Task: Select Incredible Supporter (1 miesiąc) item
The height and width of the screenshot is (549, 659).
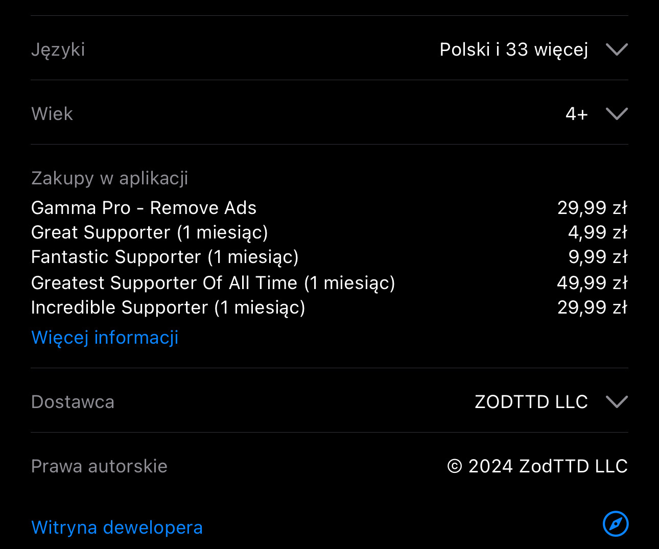Action: (168, 307)
